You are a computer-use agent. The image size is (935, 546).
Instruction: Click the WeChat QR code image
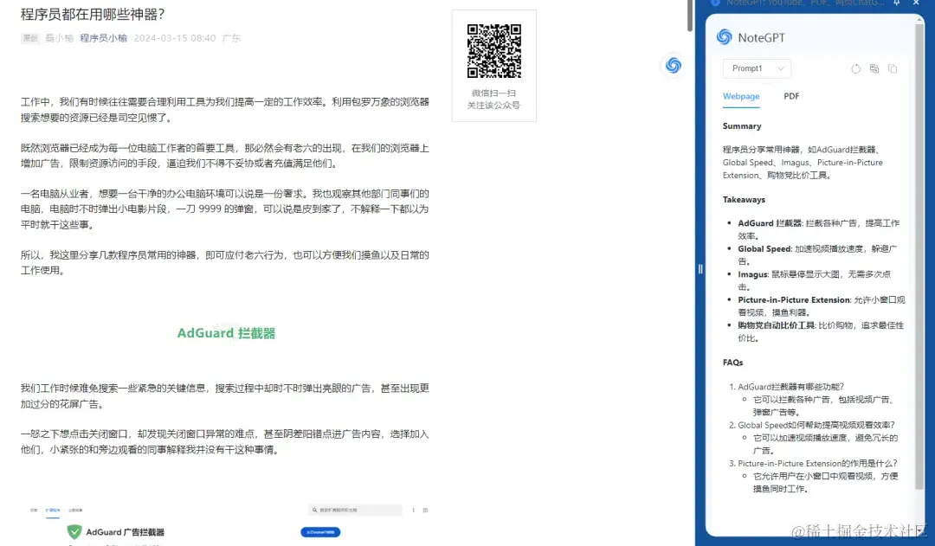[x=493, y=51]
